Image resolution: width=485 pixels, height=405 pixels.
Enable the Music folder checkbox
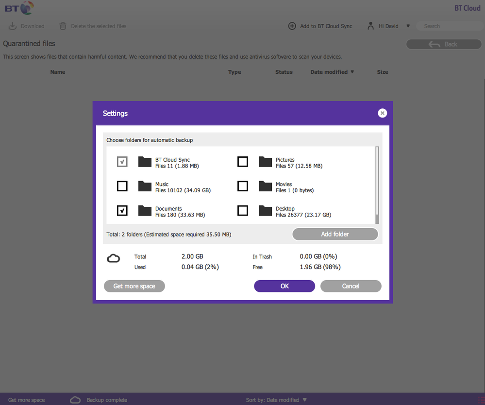(x=122, y=186)
